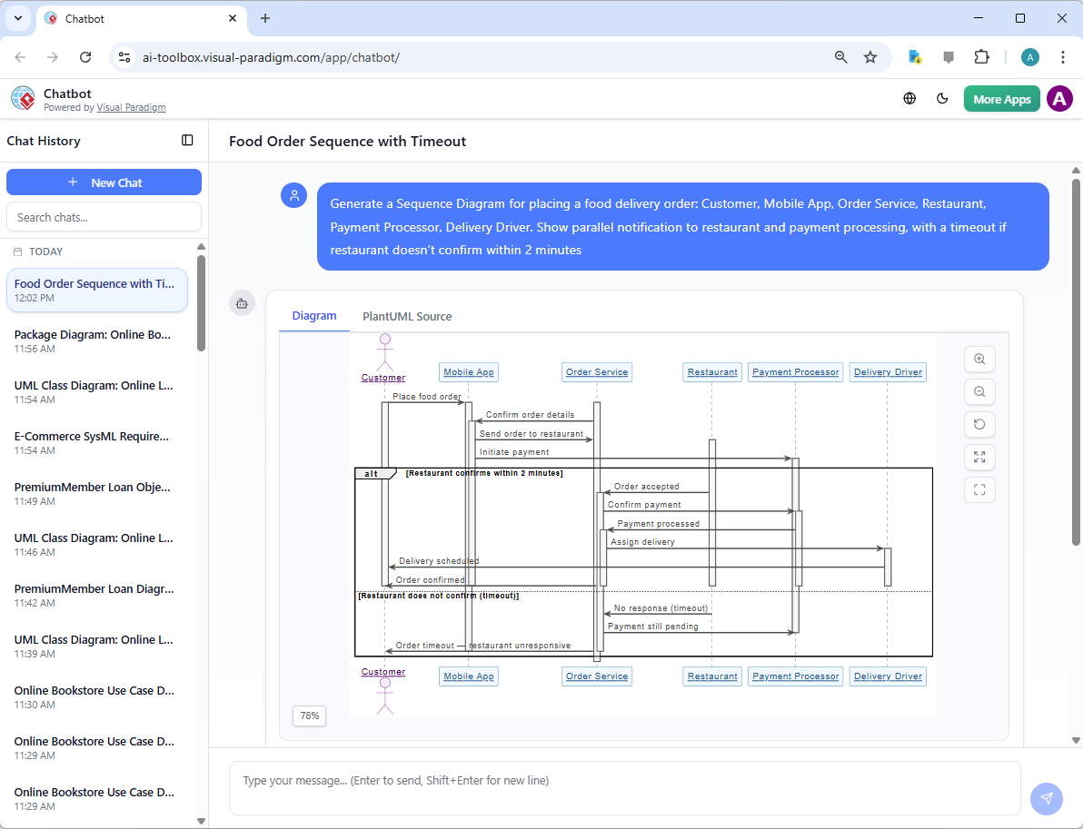Open the Visual Paradigm link
Image resolution: width=1083 pixels, height=829 pixels.
click(132, 107)
